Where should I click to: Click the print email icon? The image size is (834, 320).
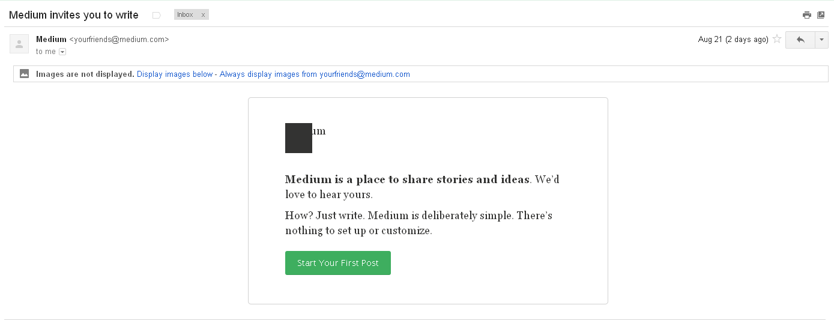click(807, 15)
